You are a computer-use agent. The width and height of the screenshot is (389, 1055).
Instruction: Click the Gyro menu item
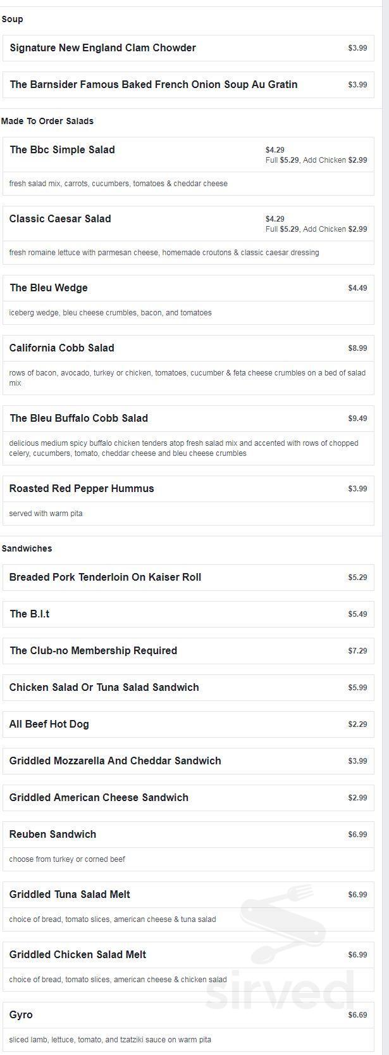(x=188, y=1027)
